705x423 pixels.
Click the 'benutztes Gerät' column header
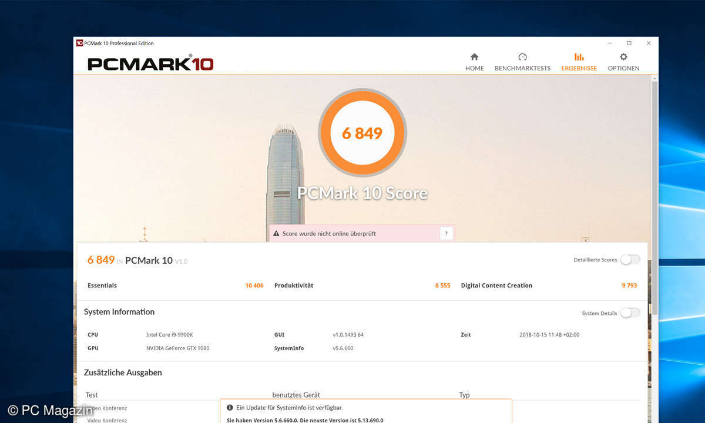click(296, 395)
